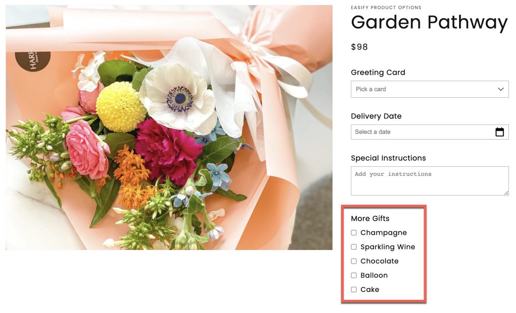Open the Pick a card dropdown

429,89
